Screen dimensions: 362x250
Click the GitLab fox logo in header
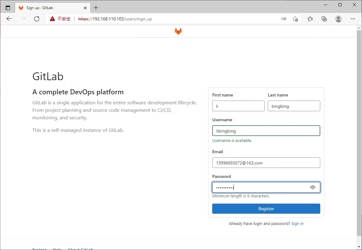(178, 31)
